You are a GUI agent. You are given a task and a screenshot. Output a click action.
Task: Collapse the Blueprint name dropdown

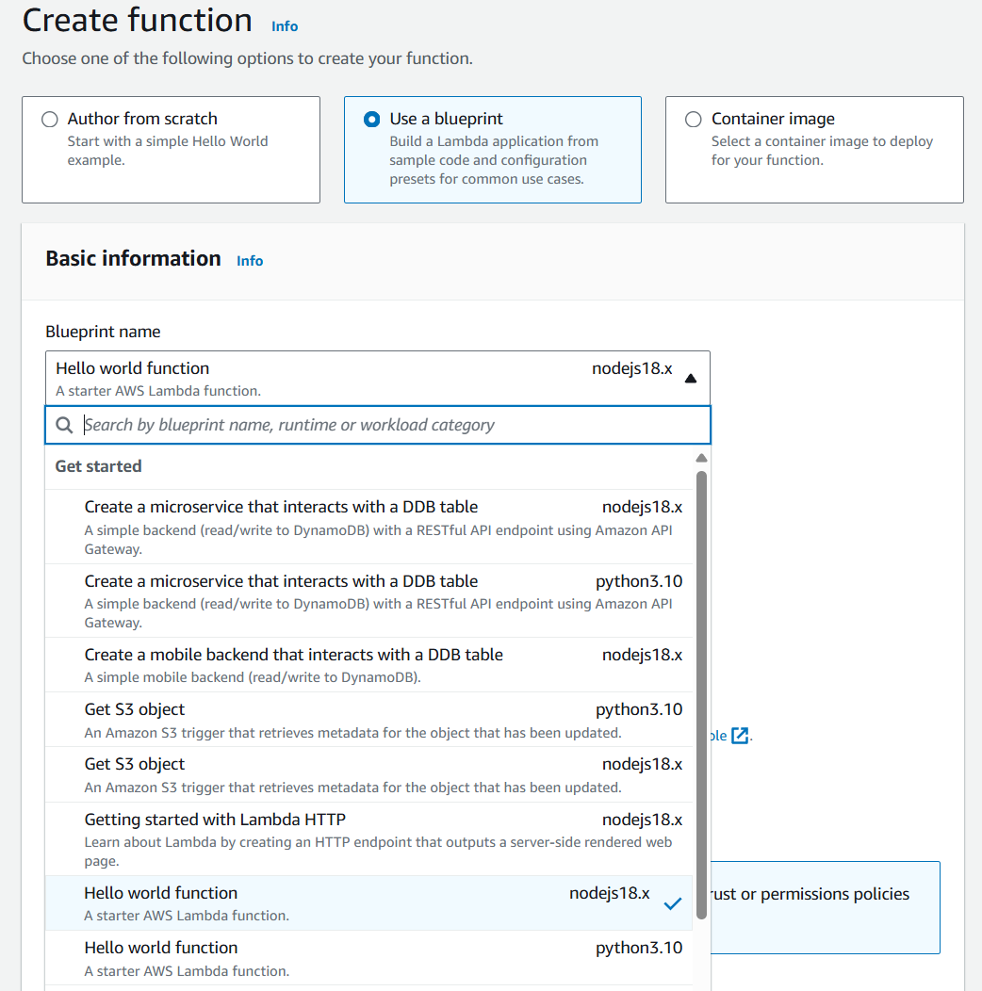(x=378, y=378)
